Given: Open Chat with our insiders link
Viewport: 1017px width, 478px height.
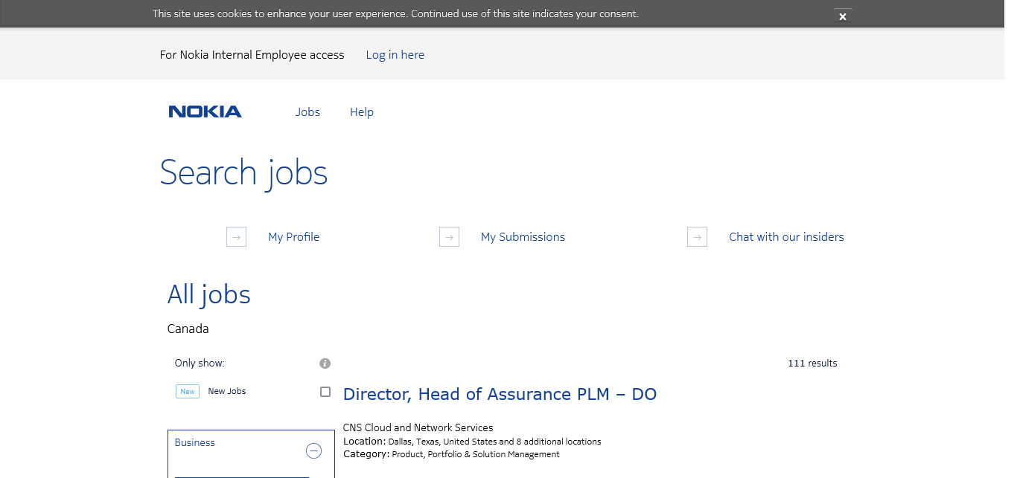Looking at the screenshot, I should [x=786, y=237].
